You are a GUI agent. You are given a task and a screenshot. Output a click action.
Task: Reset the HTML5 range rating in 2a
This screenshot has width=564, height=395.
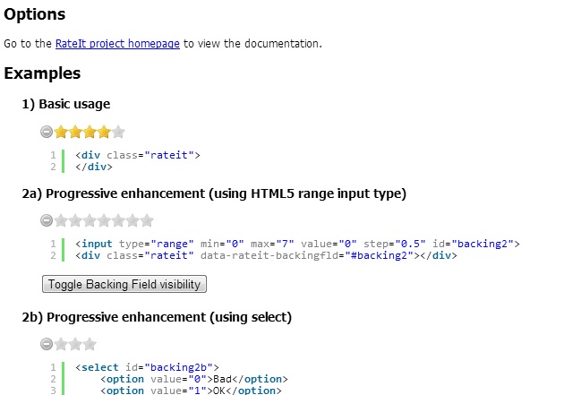point(47,220)
